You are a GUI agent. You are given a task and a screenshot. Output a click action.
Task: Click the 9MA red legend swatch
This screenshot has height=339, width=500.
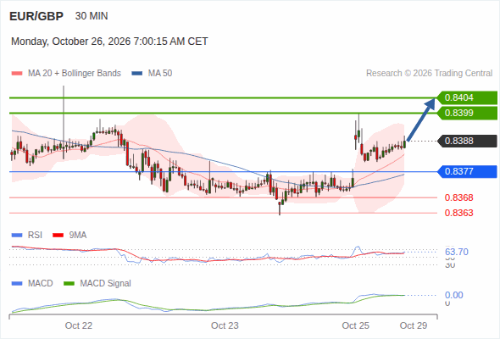pyautogui.click(x=58, y=236)
